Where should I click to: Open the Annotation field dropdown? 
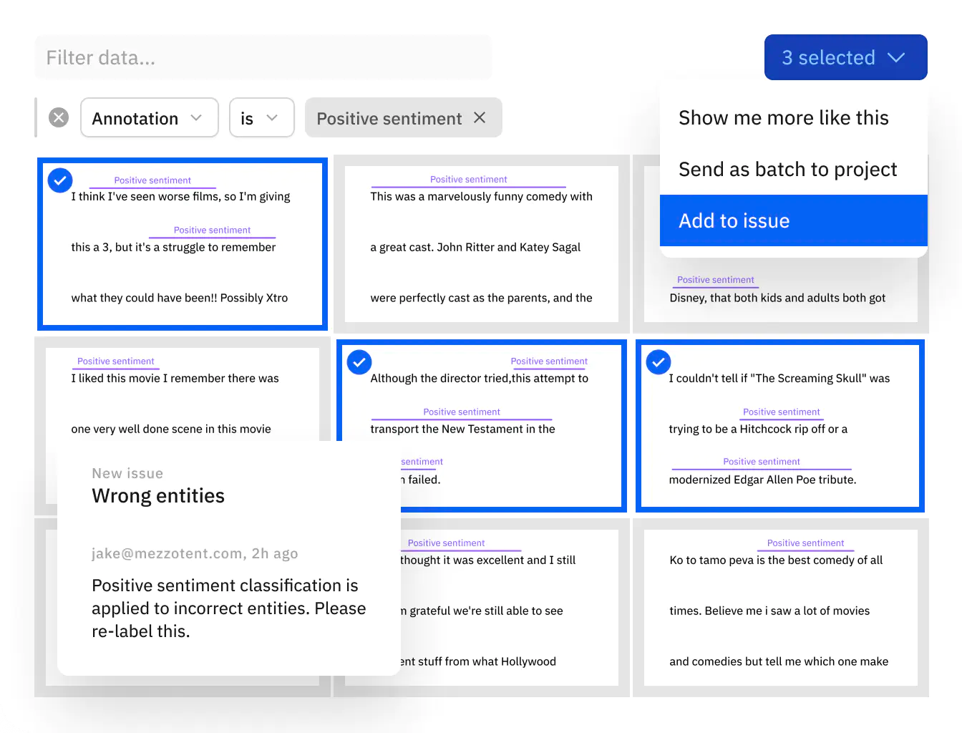click(150, 117)
